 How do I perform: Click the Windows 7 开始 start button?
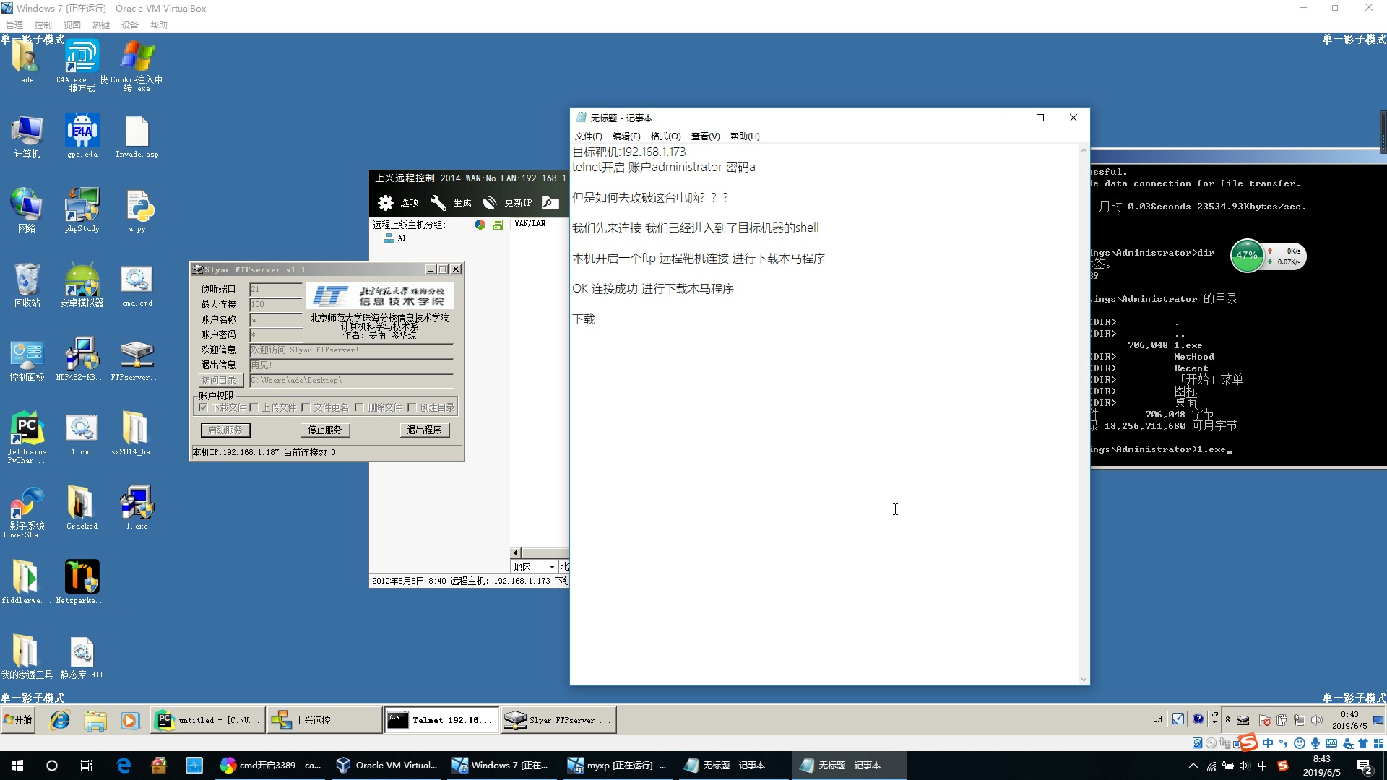18,720
